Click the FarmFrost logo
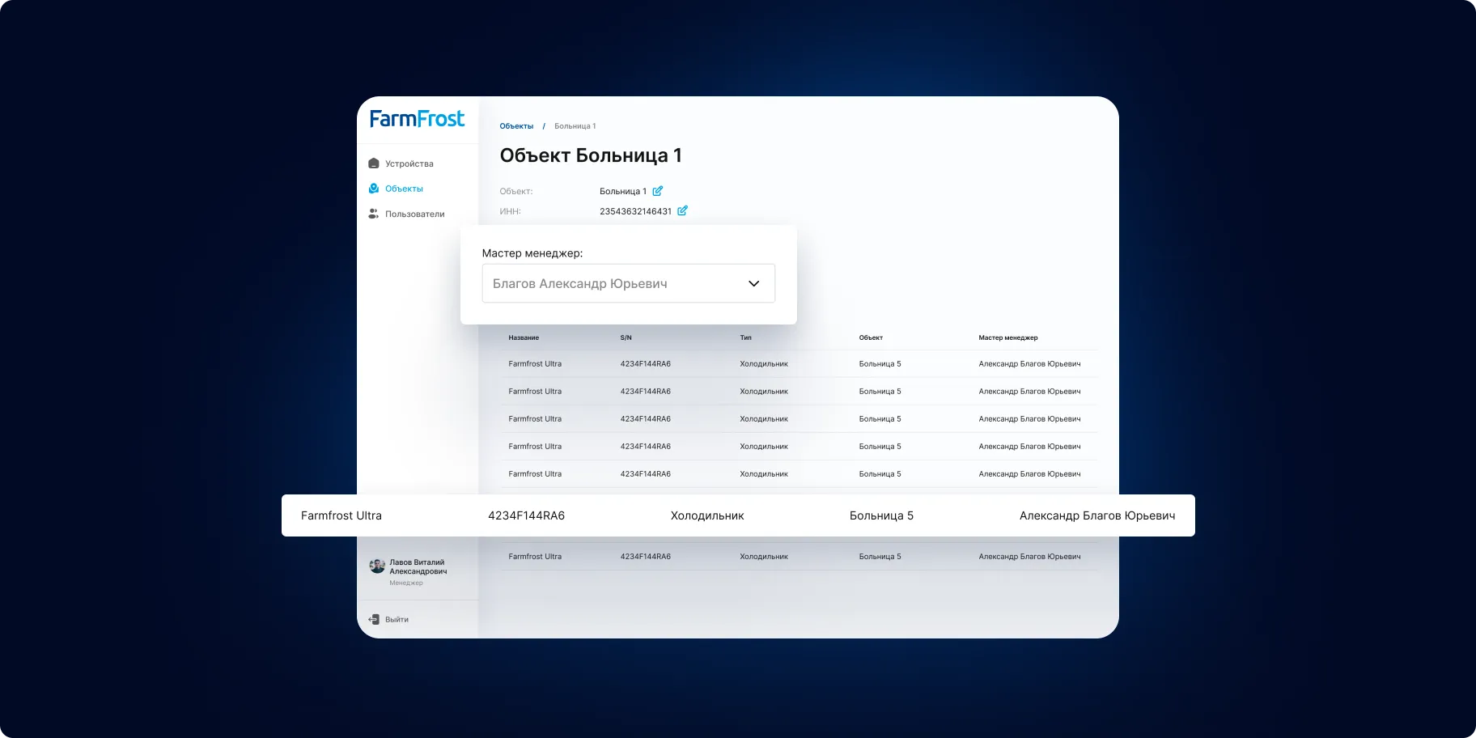This screenshot has height=738, width=1476. [x=417, y=119]
